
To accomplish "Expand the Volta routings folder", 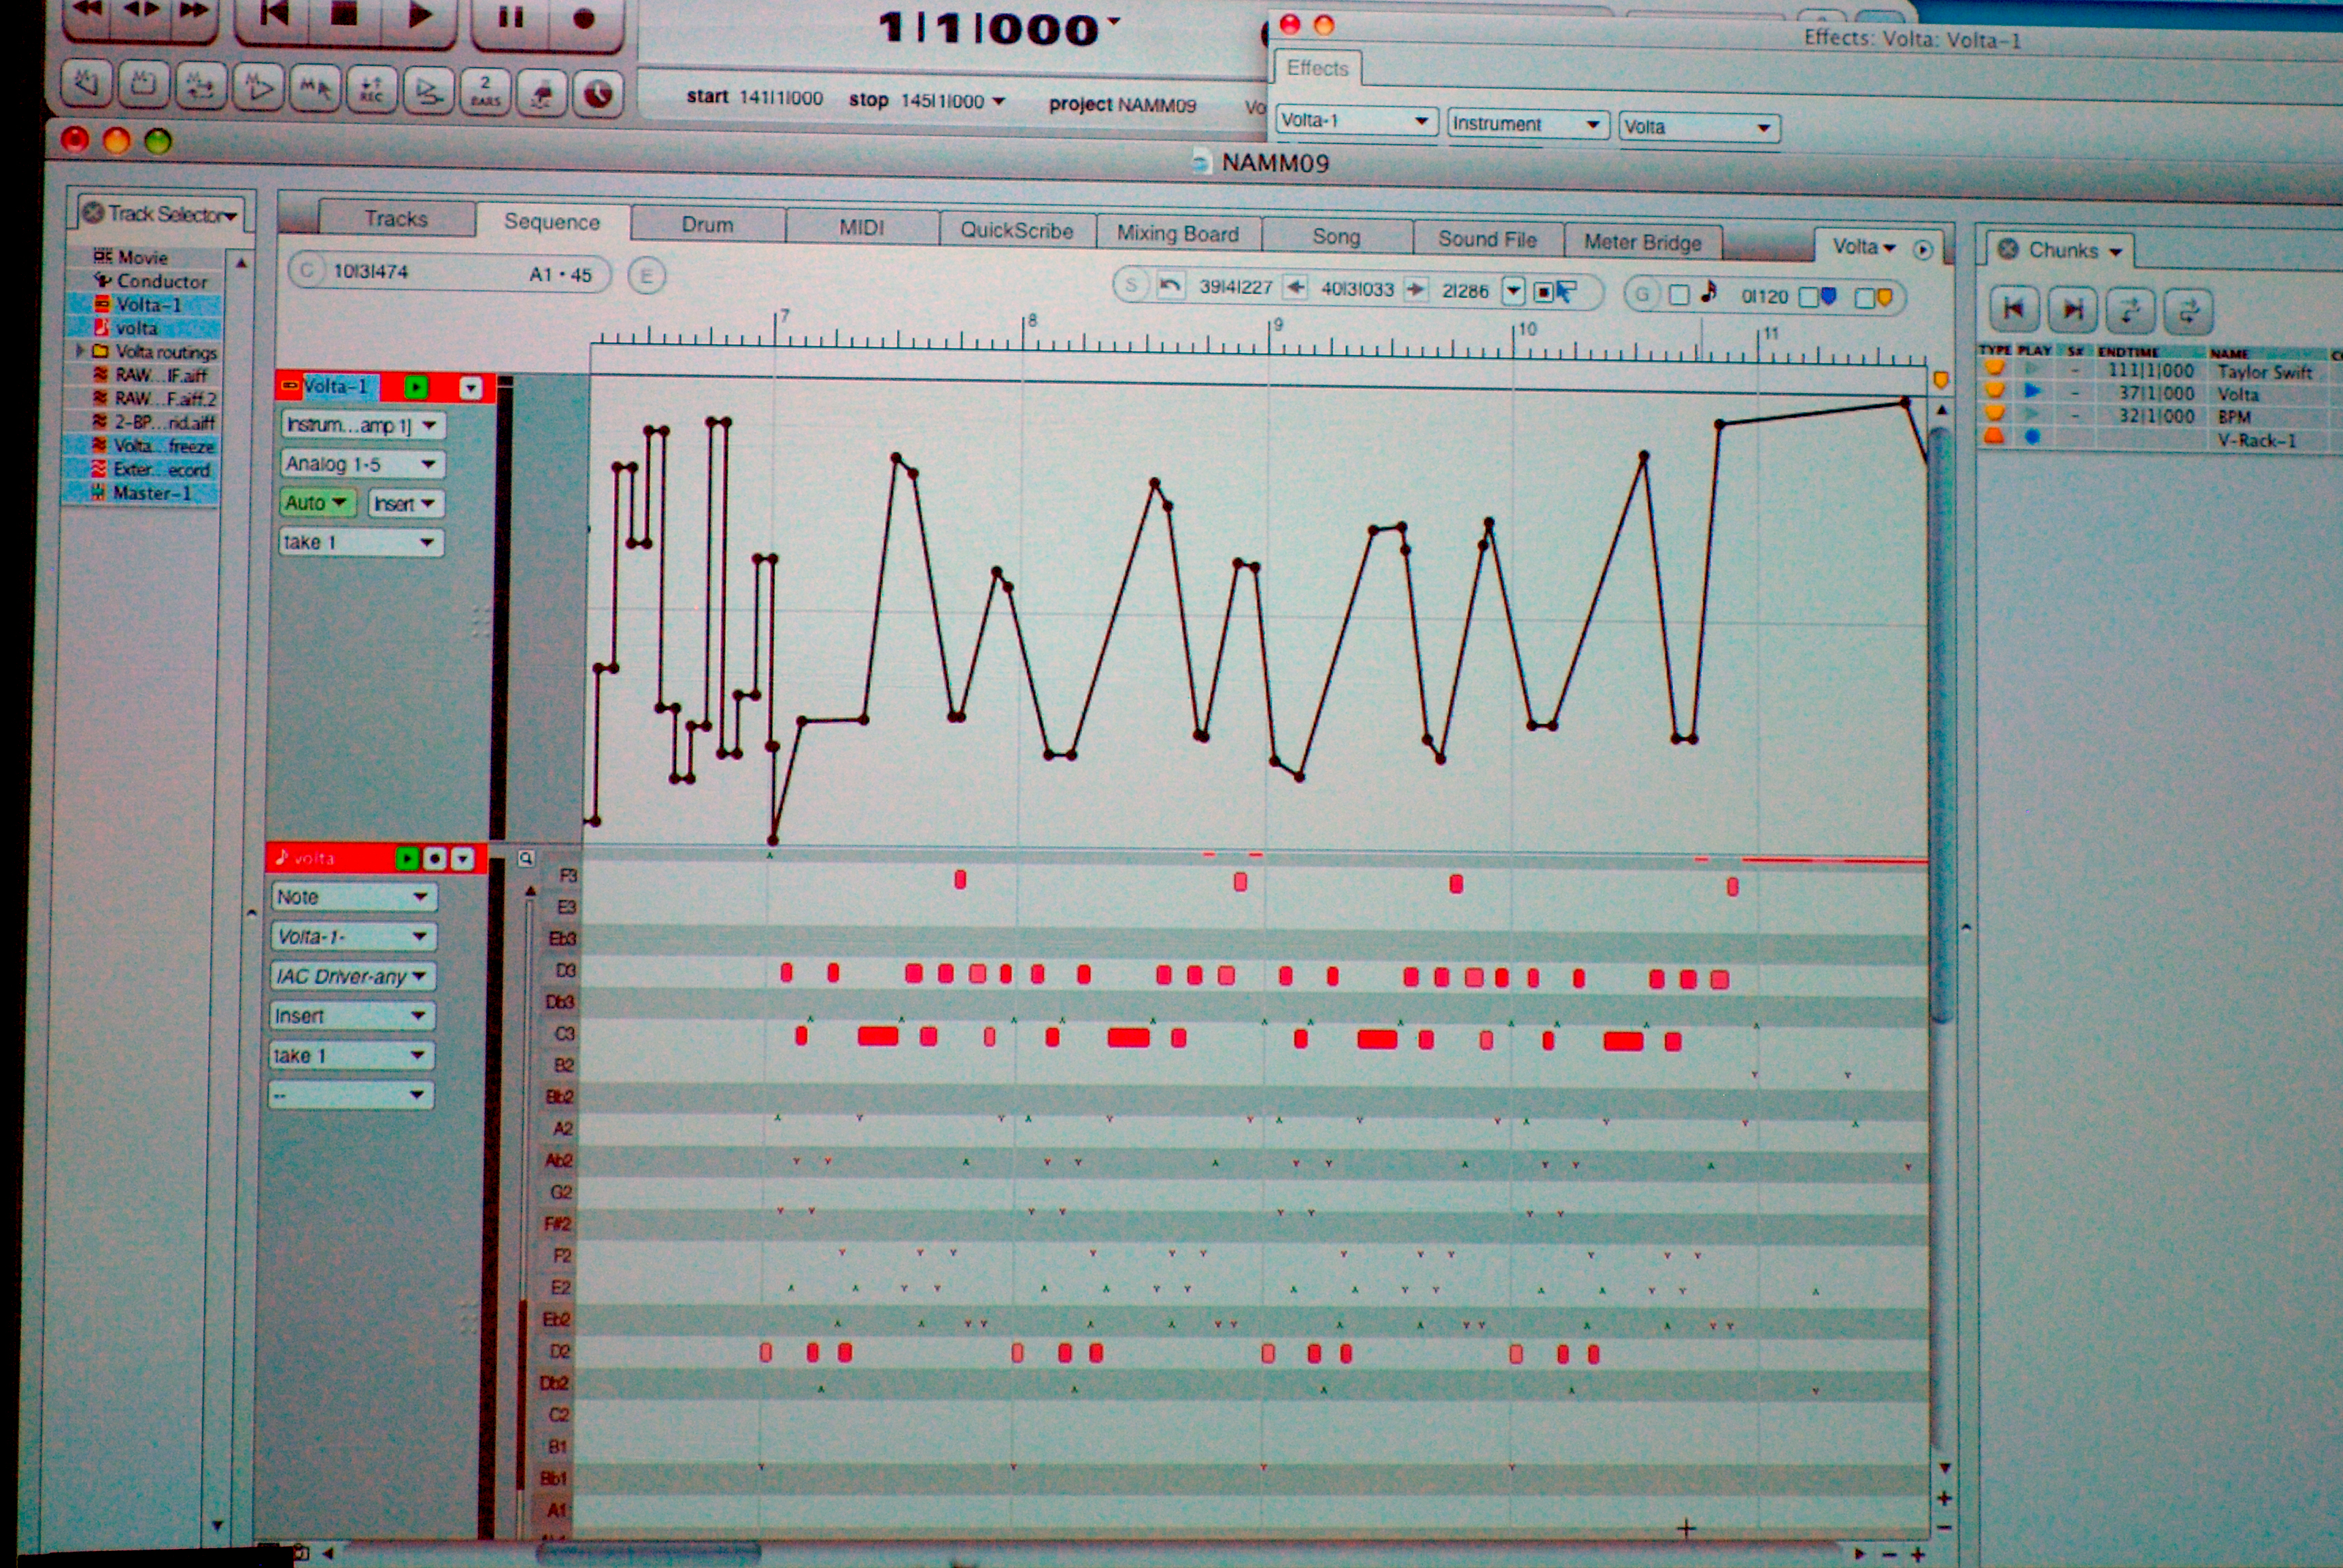I will coord(80,351).
